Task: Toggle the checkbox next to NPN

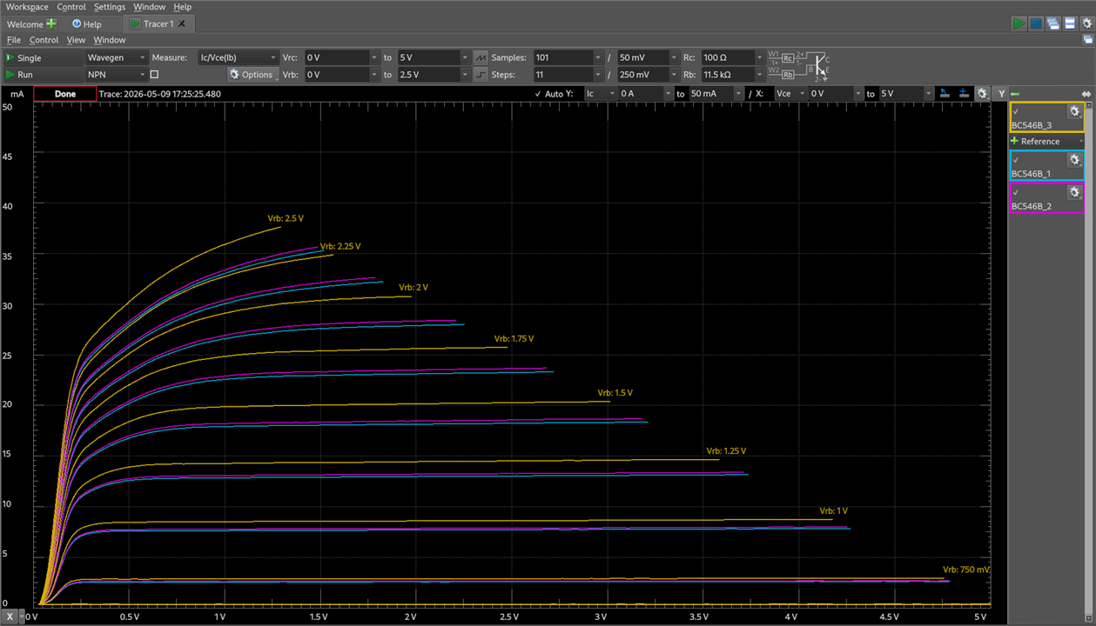Action: click(154, 75)
